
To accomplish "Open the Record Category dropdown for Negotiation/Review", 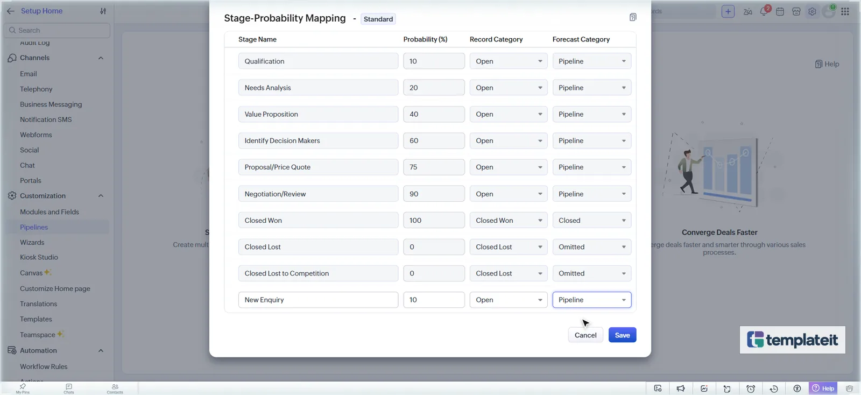I will click(x=509, y=194).
